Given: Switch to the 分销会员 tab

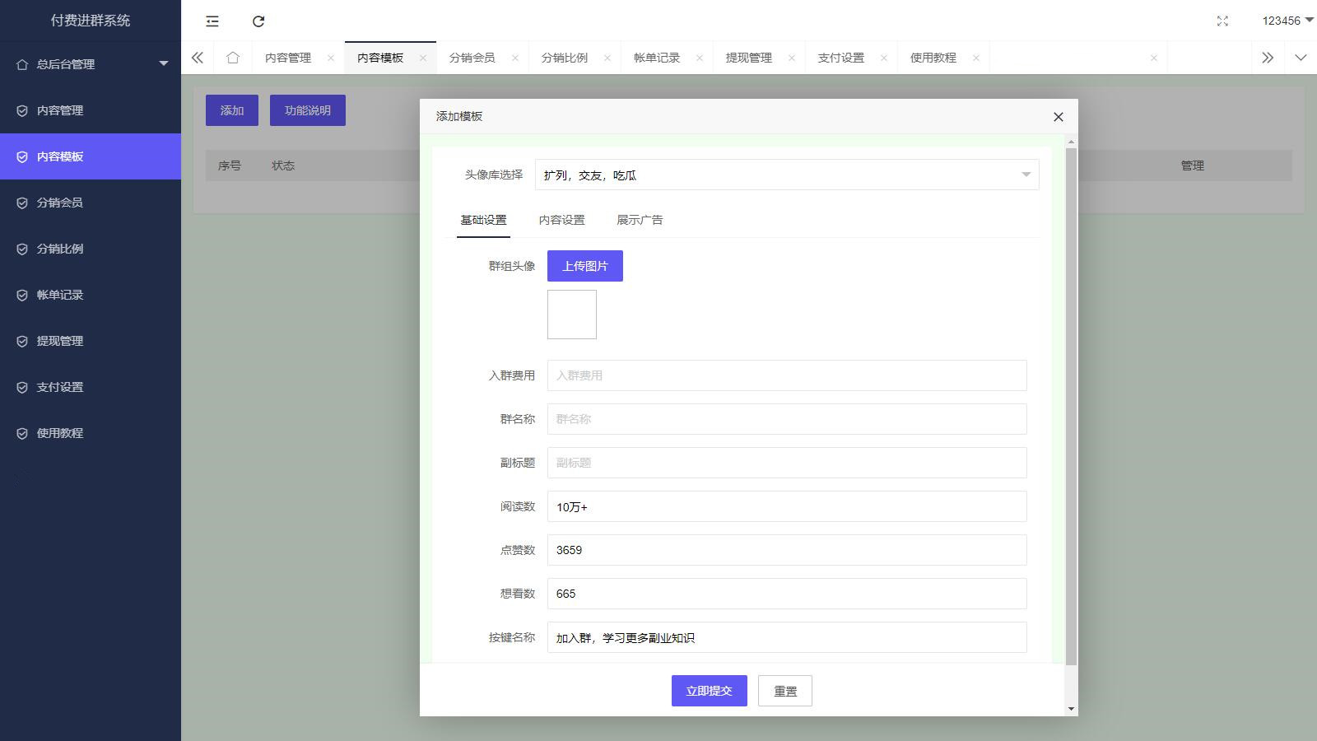Looking at the screenshot, I should point(472,58).
